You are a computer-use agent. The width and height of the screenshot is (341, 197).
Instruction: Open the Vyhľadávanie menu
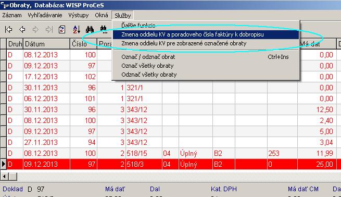[45, 15]
